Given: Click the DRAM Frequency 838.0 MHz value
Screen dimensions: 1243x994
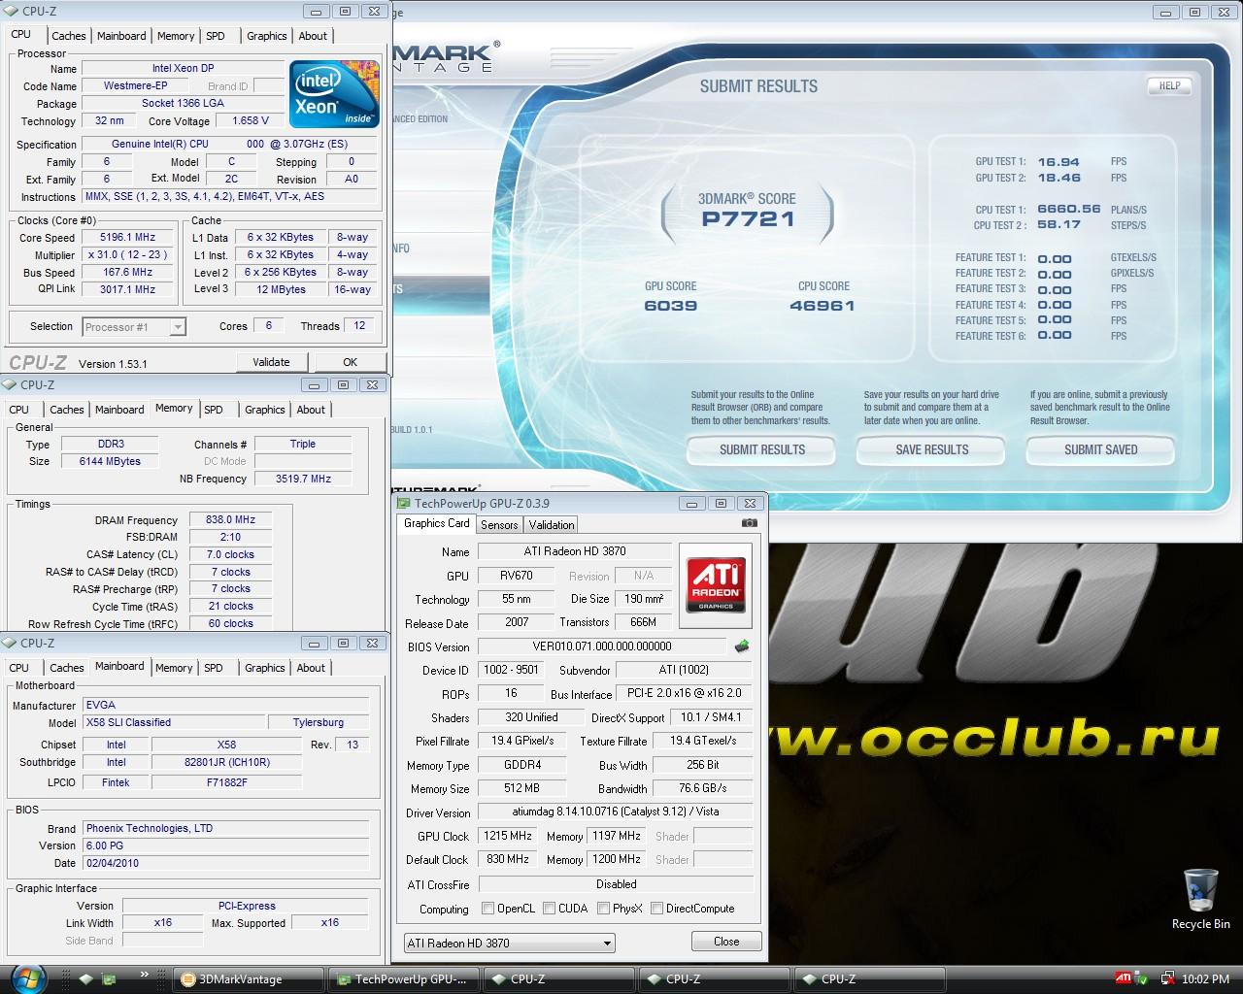Looking at the screenshot, I should (230, 520).
